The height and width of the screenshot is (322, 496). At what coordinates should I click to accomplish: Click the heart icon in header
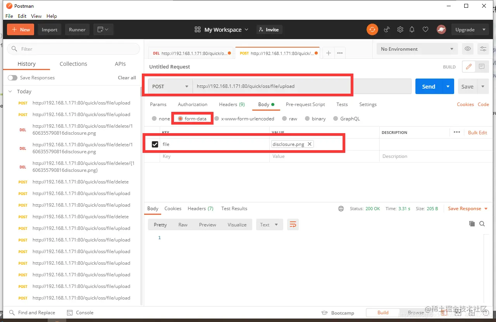425,29
